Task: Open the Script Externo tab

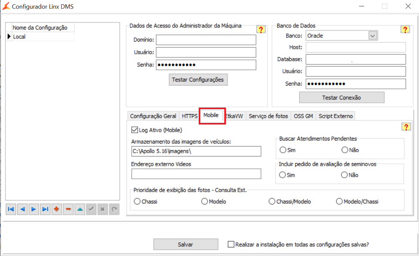Action: click(x=335, y=116)
